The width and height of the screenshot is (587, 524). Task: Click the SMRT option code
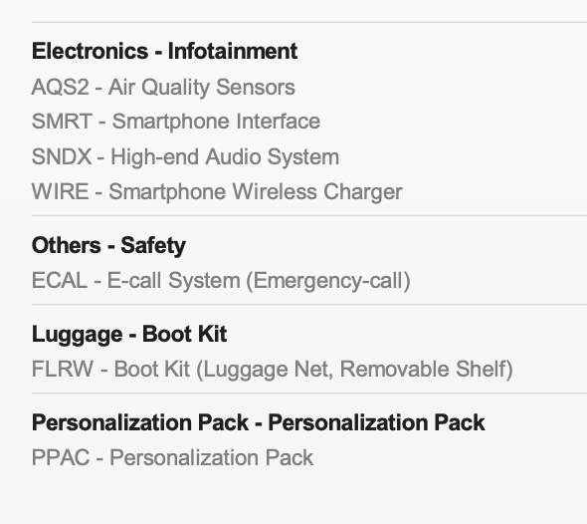coord(62,122)
